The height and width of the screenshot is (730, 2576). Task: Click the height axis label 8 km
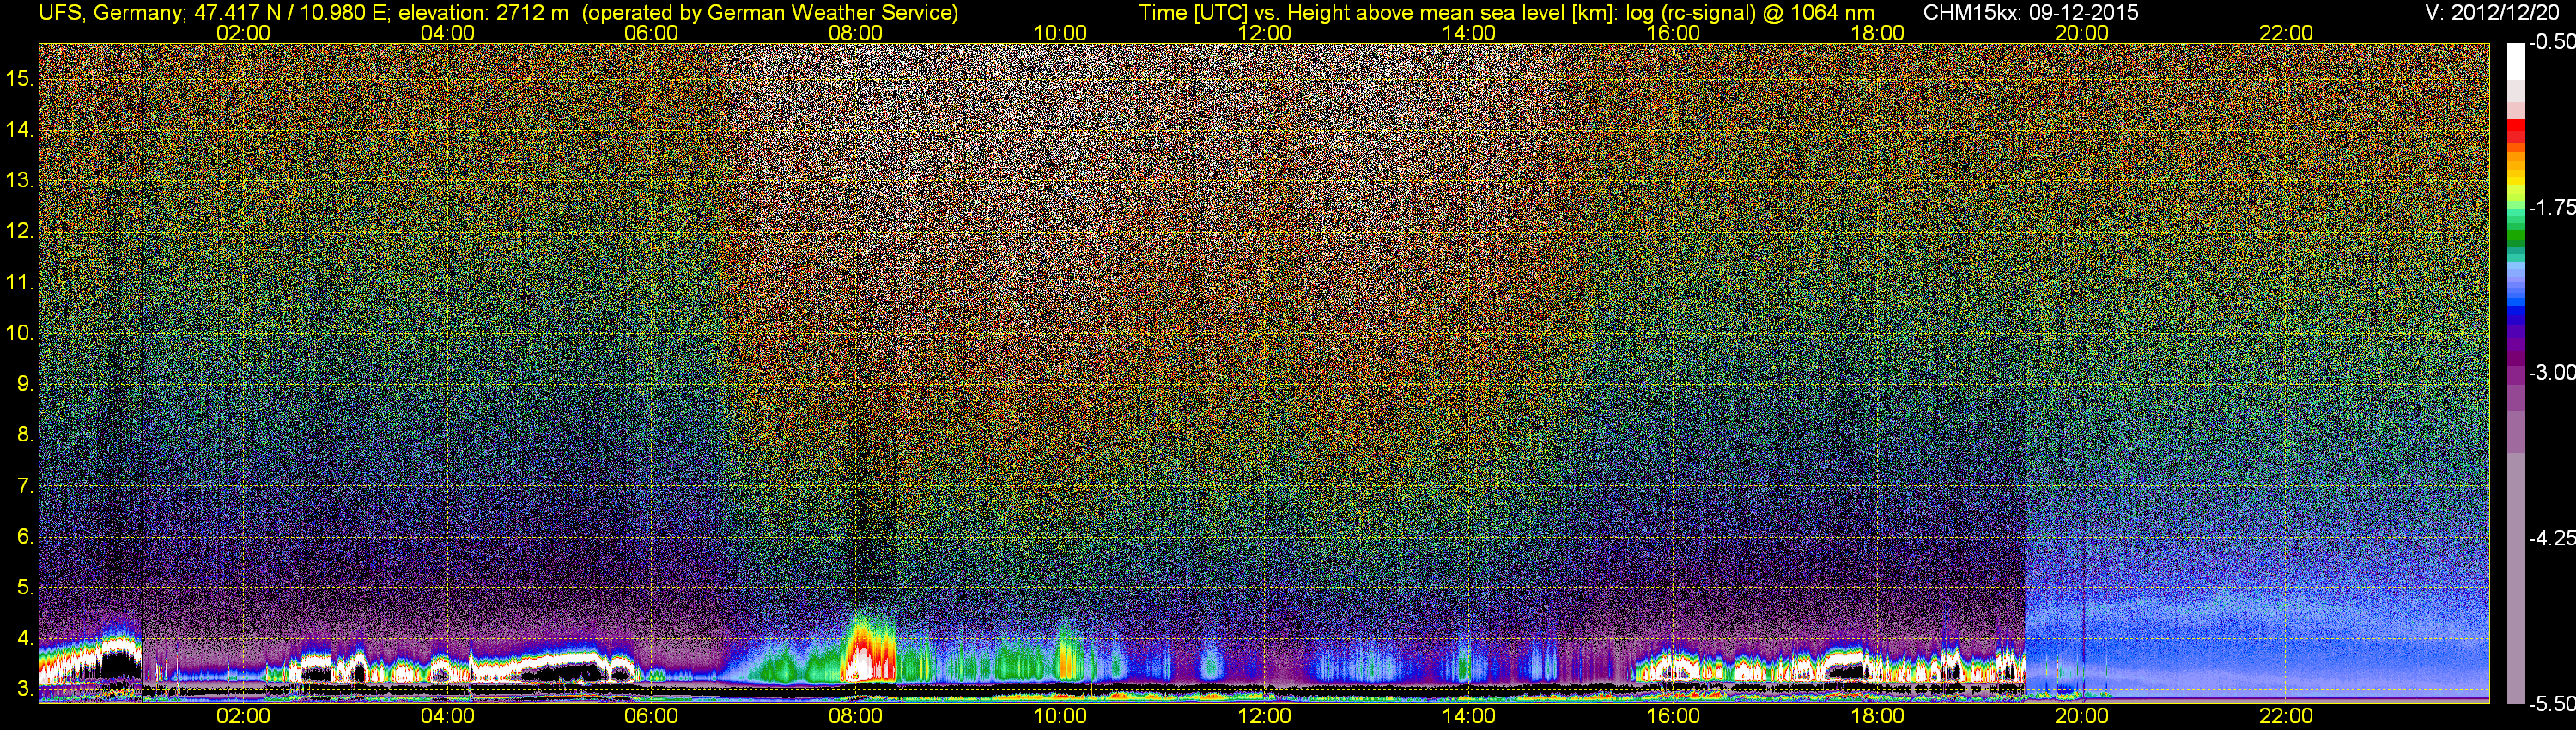tap(25, 435)
